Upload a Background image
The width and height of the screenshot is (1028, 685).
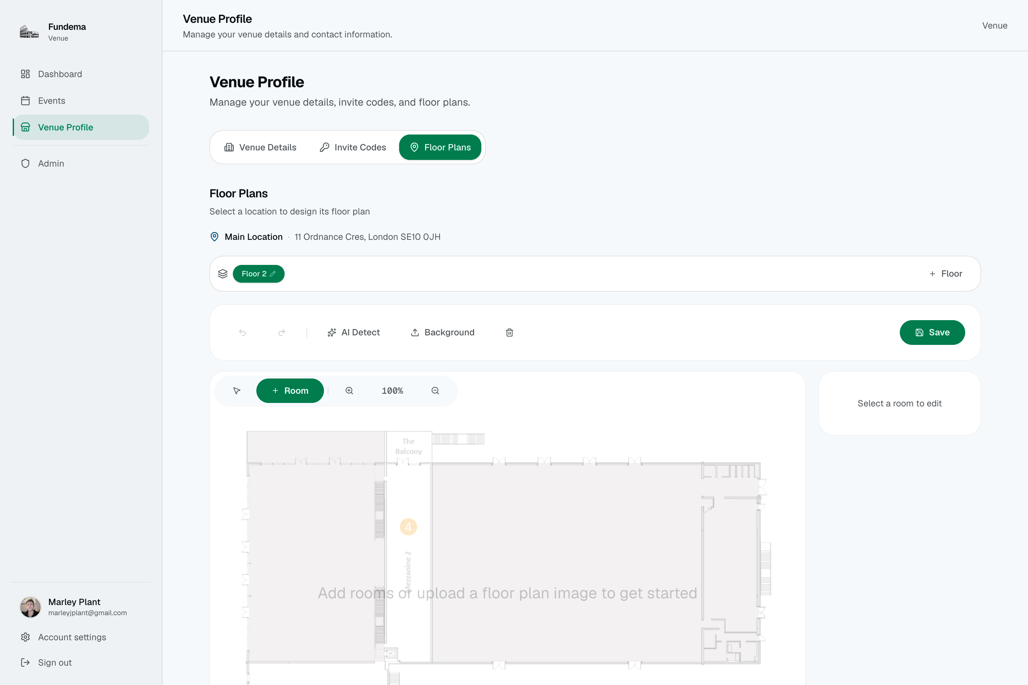pyautogui.click(x=442, y=333)
